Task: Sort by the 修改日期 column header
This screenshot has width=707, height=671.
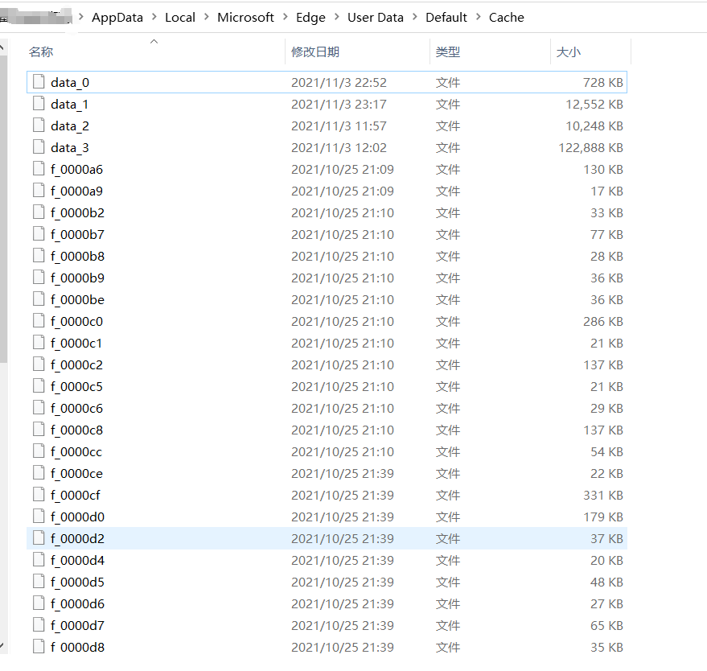Action: coord(358,51)
